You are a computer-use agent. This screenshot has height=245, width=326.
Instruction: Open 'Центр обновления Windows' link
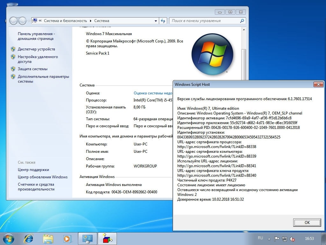43,177
